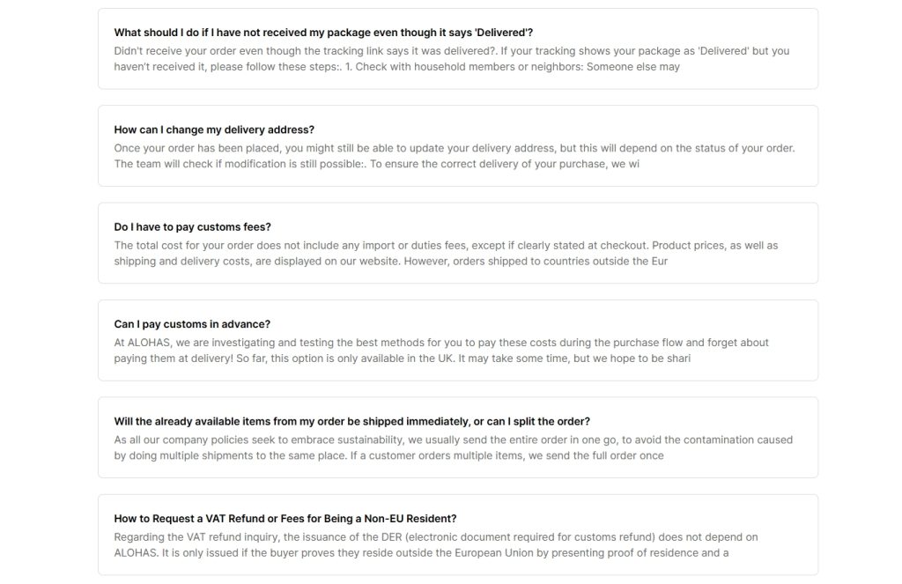902x584 pixels.
Task: Open the question about package marked 'Delivered'
Action: 323,33
